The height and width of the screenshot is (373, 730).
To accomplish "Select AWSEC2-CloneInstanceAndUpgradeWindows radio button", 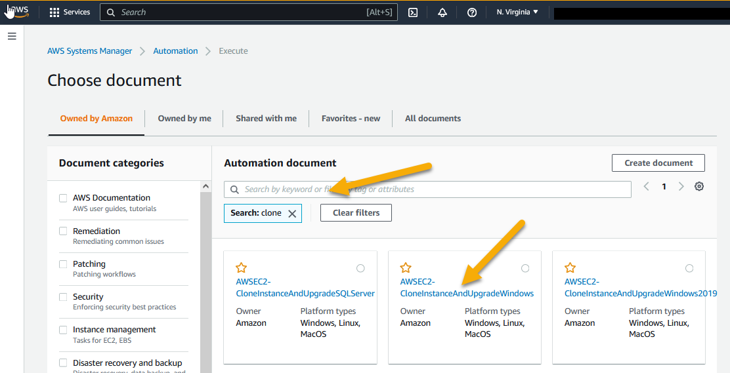I will coord(525,268).
